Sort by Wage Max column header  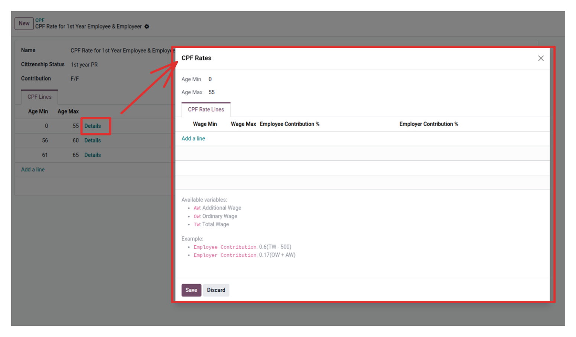click(243, 124)
